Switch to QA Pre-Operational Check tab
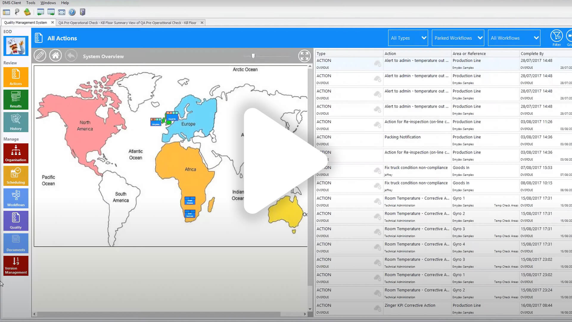 pyautogui.click(x=127, y=23)
